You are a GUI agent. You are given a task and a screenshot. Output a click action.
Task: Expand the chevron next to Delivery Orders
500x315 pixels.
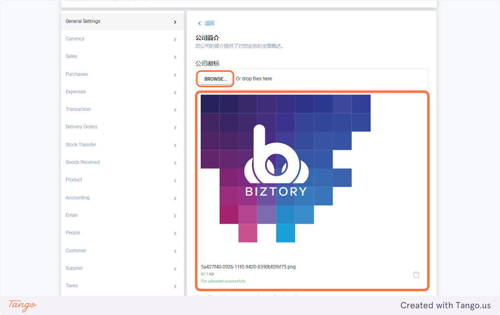point(175,127)
